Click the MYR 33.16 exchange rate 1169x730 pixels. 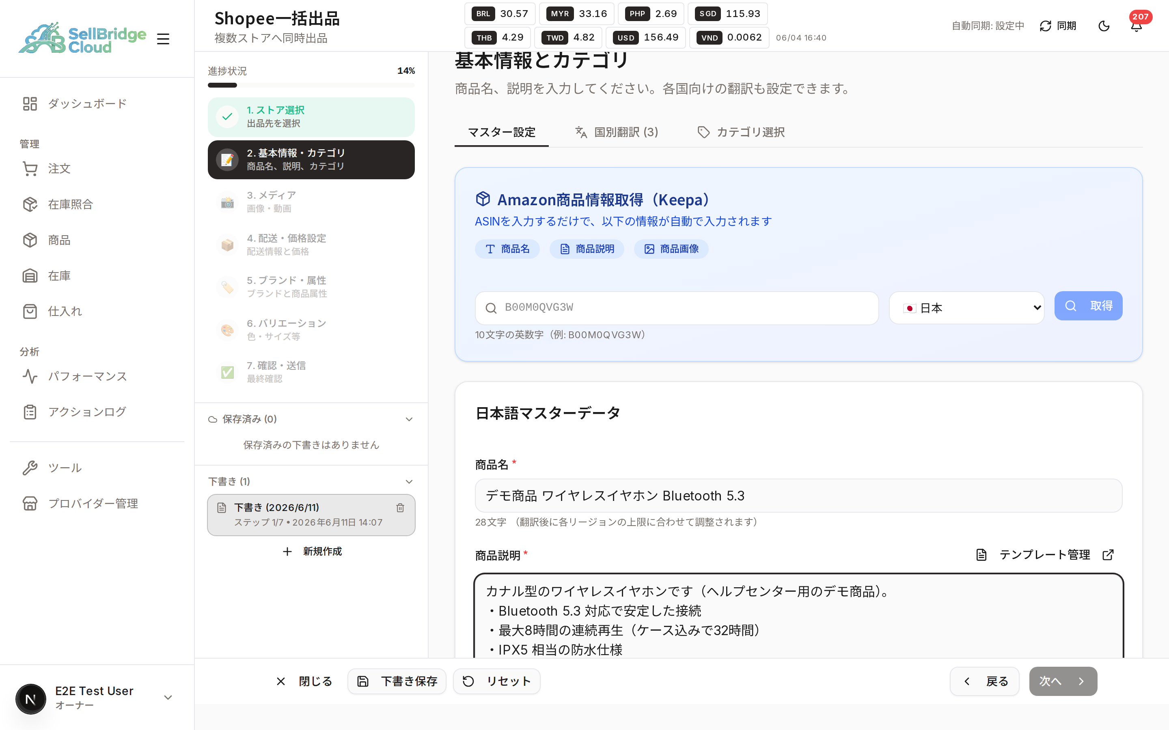[577, 13]
